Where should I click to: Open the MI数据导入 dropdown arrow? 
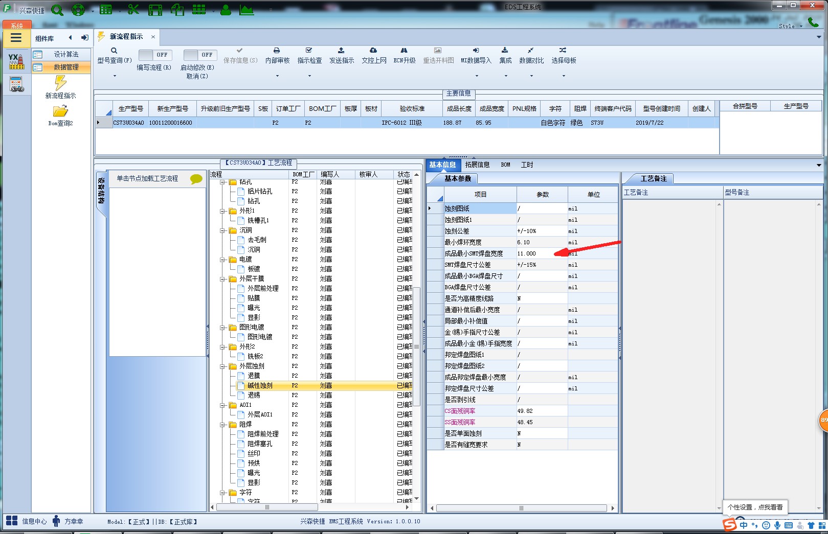(x=477, y=76)
